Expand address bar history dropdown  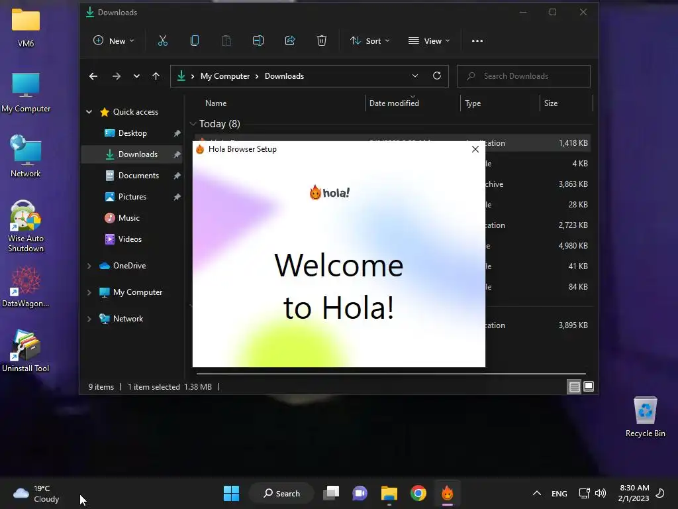click(415, 76)
